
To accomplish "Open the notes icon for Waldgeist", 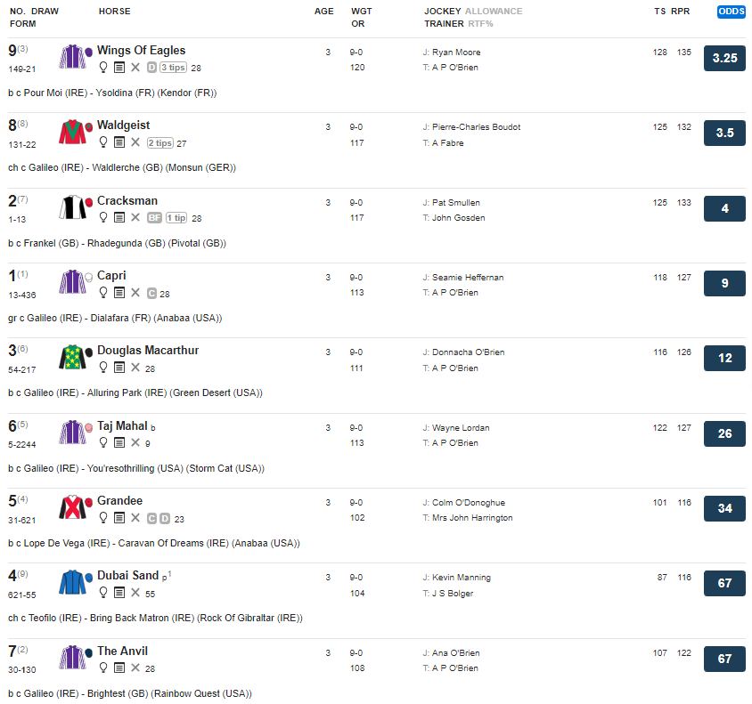I will (119, 142).
